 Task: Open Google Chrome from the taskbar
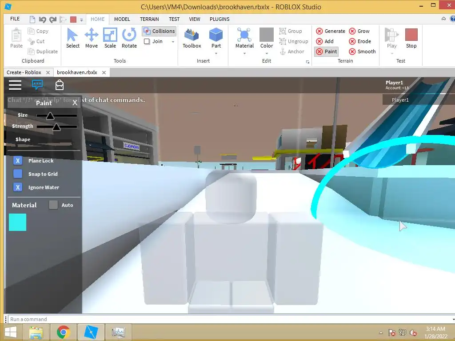(x=64, y=332)
